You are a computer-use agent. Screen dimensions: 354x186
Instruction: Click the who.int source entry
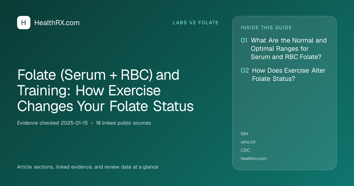coord(248,142)
